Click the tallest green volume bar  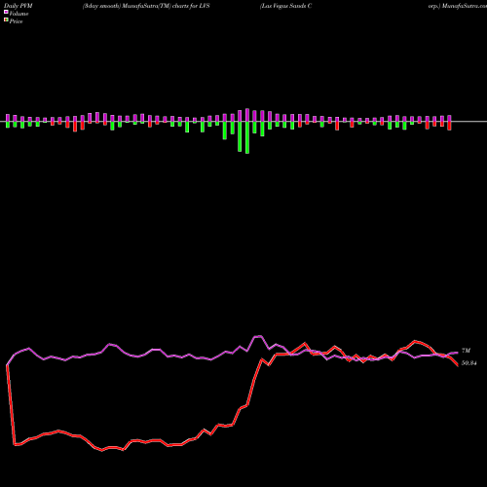click(247, 137)
